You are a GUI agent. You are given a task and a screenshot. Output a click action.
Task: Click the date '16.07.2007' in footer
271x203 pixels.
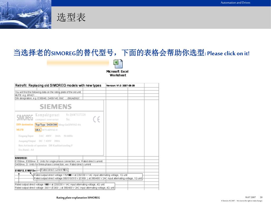tap(250, 197)
